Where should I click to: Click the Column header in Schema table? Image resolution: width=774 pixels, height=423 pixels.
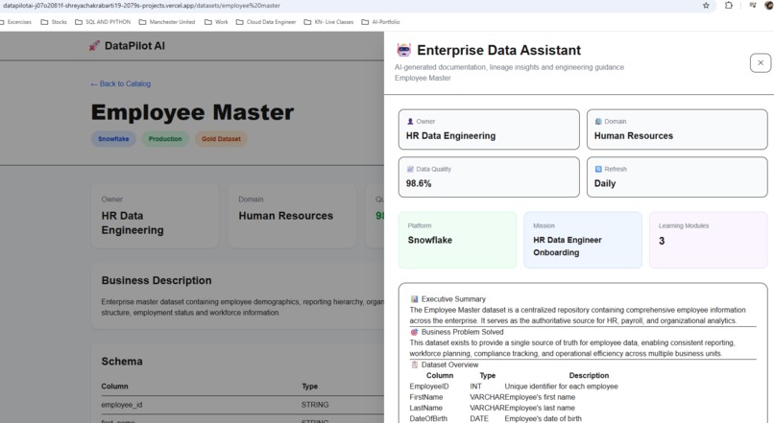[114, 387]
